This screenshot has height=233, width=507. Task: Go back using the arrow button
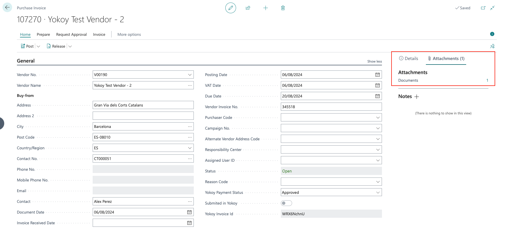7,7
